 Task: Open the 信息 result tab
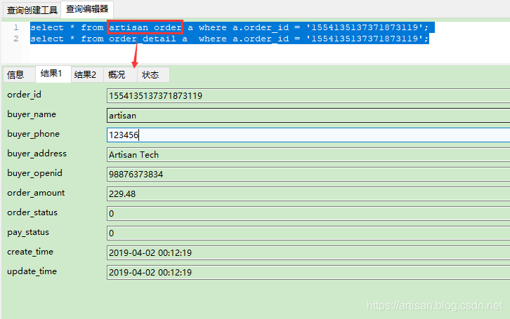(15, 74)
